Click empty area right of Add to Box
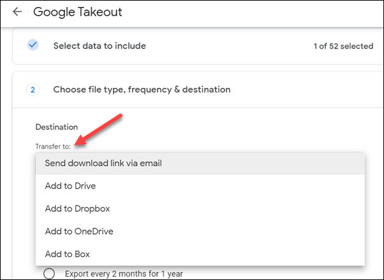The height and width of the screenshot is (280, 384). (x=227, y=254)
